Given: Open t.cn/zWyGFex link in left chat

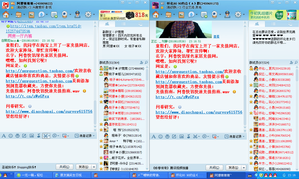Looking at the screenshot, I should click(27, 96).
